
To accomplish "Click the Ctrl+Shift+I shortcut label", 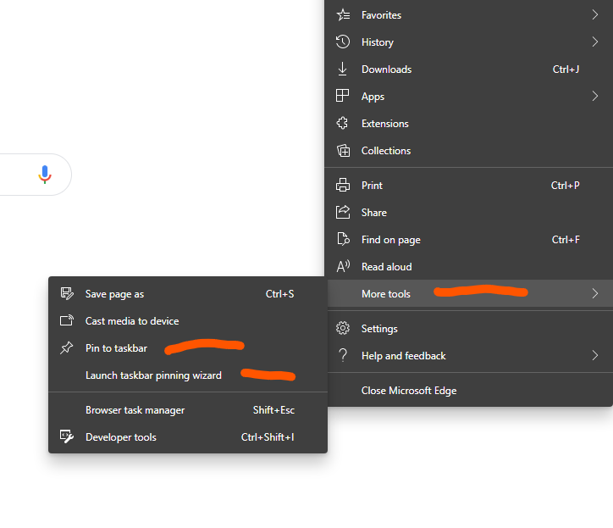I will pyautogui.click(x=268, y=436).
